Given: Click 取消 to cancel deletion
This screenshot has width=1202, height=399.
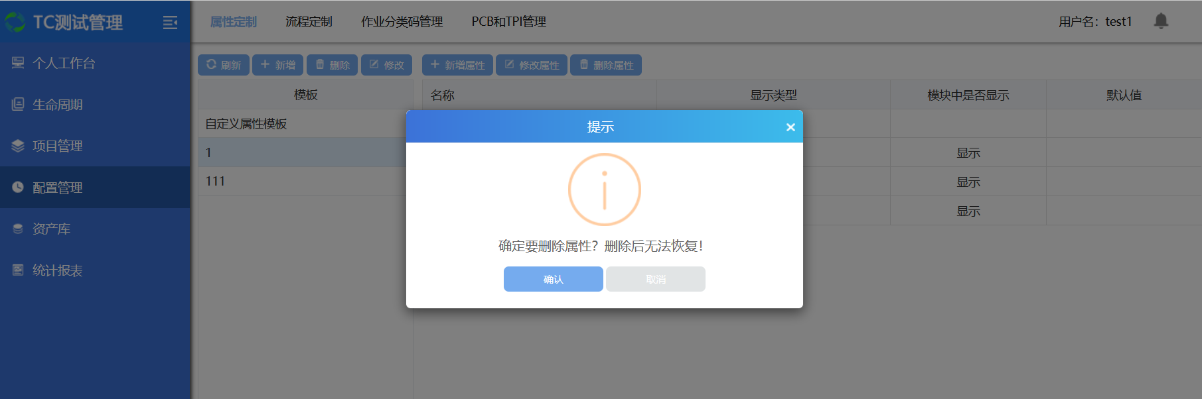Looking at the screenshot, I should [x=655, y=279].
